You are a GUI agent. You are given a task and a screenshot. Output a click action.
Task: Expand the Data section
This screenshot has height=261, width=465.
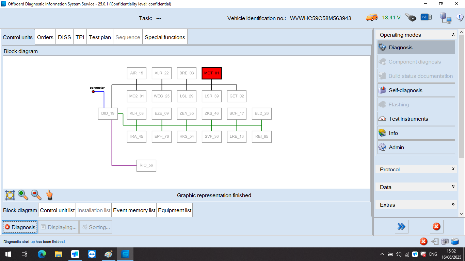416,187
